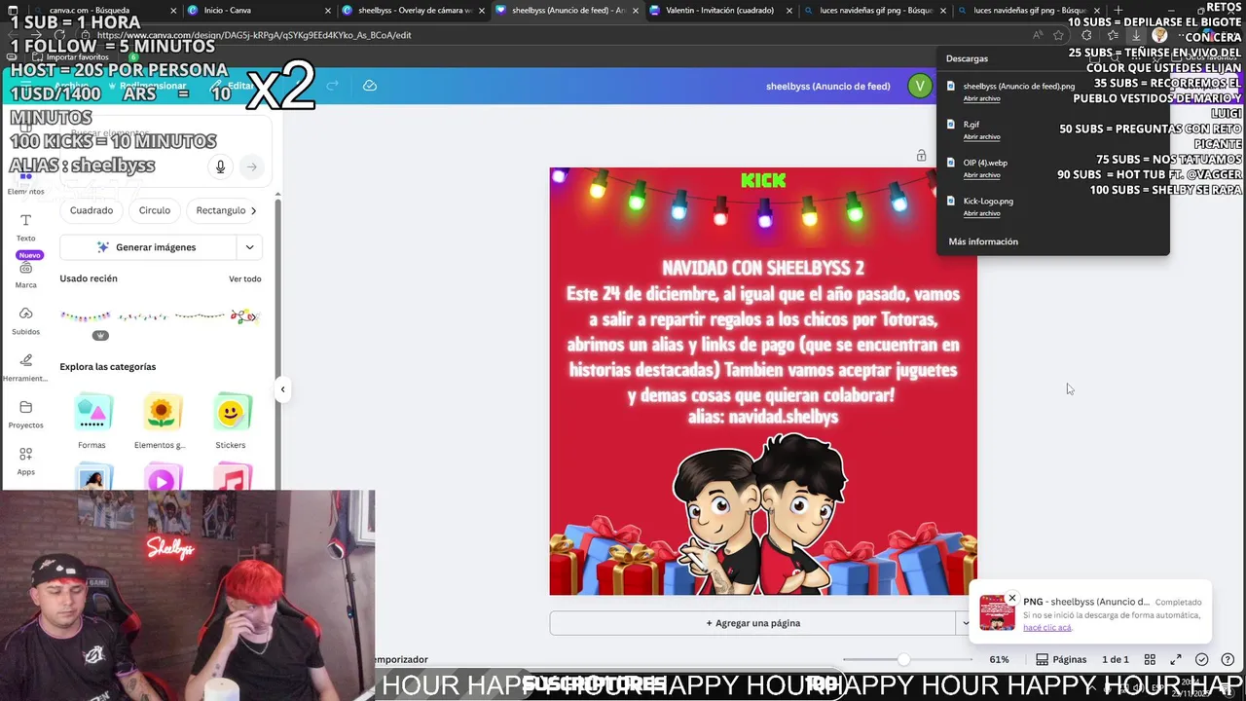This screenshot has width=1246, height=701.
Task: Select the curled lights thumbnail in recents
Action: point(244,316)
